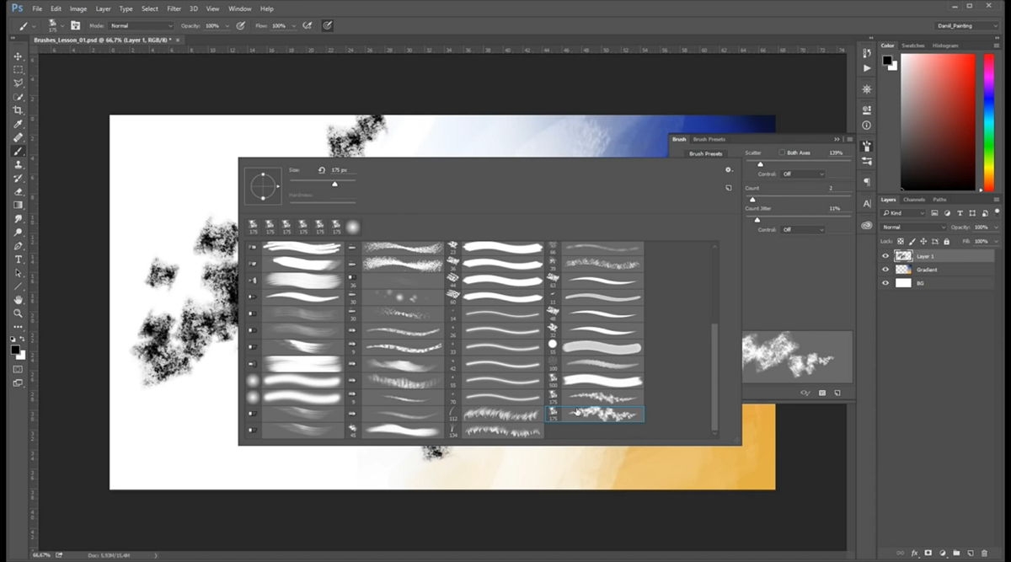Open the Character panel icon
1011x562 pixels.
[x=867, y=204]
